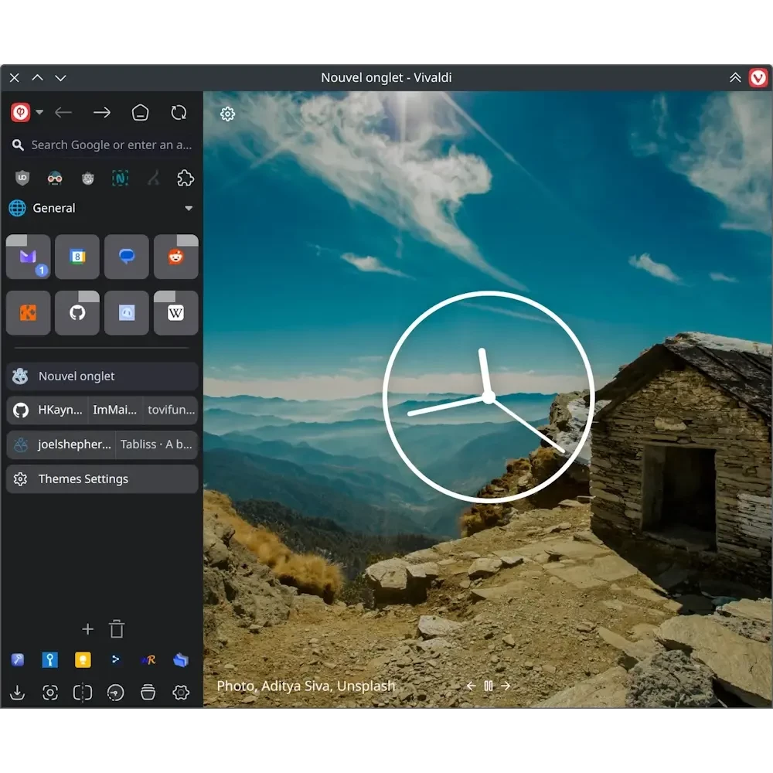Expand the General workspace dropdown
Screen dimensions: 773x773
click(189, 209)
